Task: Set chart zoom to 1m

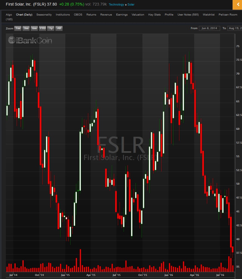Action: (x=18, y=28)
